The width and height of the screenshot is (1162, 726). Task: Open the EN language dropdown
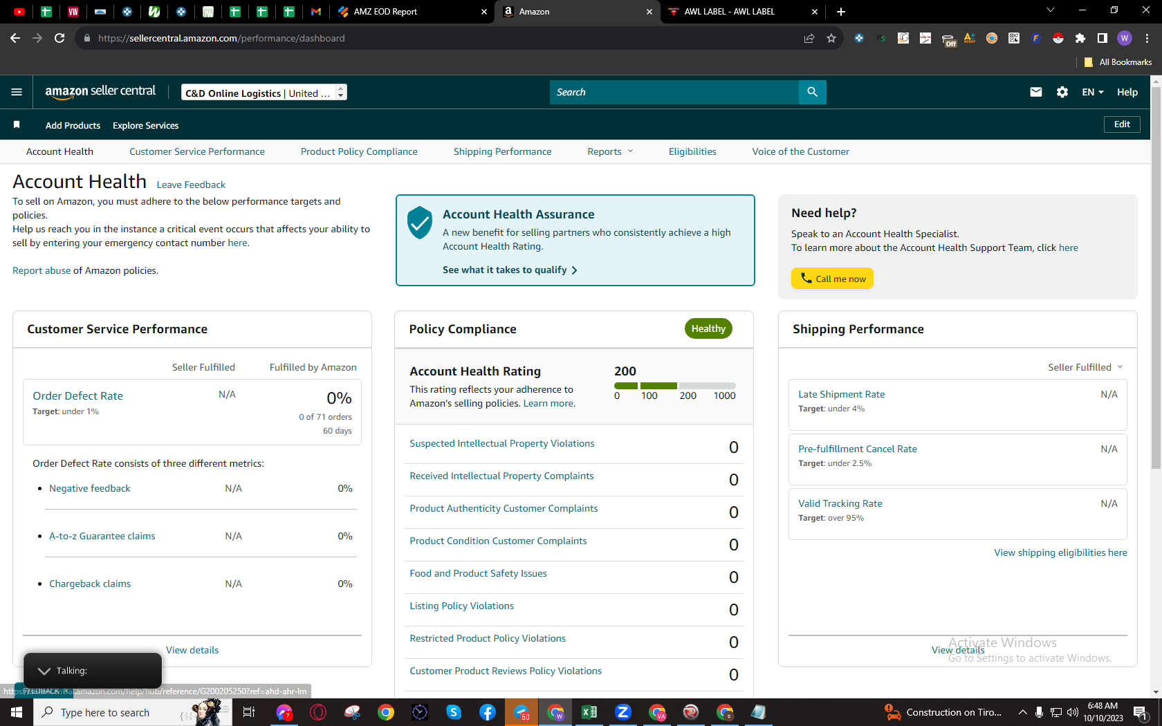pyautogui.click(x=1093, y=92)
